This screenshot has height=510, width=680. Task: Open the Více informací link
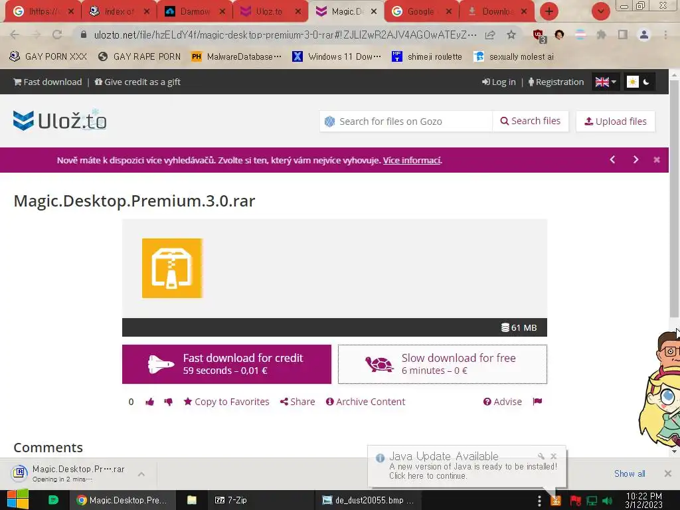pyautogui.click(x=412, y=161)
